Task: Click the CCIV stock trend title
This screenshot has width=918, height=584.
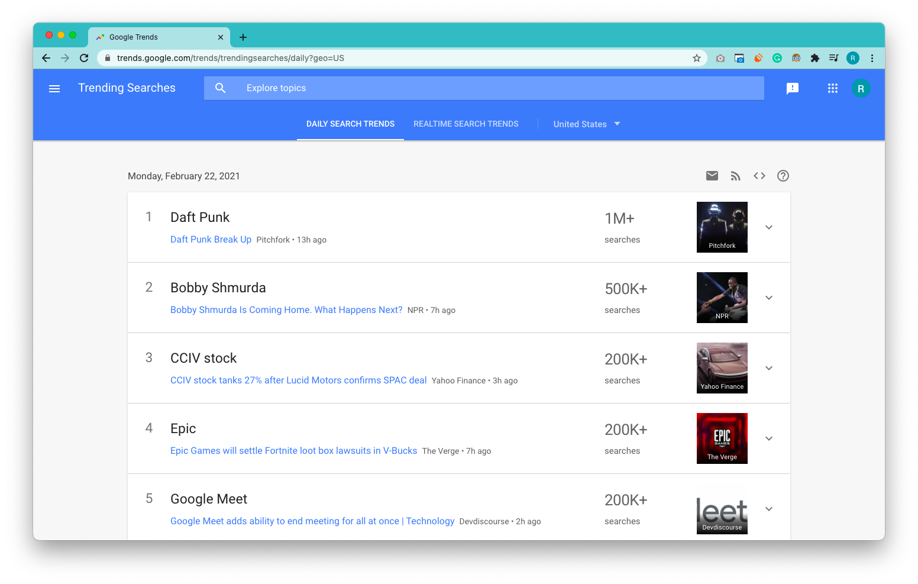Action: [x=203, y=358]
